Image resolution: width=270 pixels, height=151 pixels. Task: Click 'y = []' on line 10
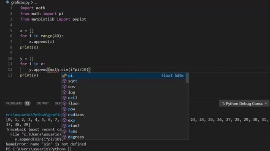tap(27, 59)
